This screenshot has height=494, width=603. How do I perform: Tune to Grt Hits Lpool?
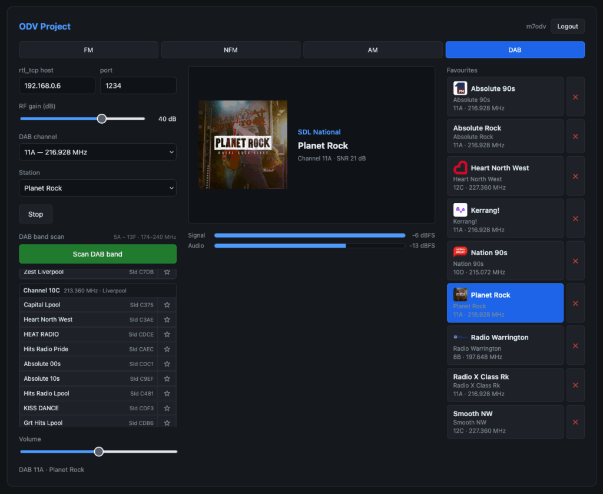[88, 423]
